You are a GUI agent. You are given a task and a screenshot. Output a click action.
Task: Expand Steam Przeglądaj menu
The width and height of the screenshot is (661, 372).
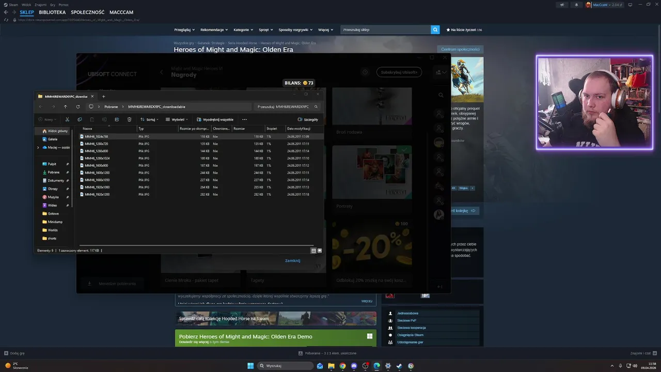pyautogui.click(x=185, y=30)
